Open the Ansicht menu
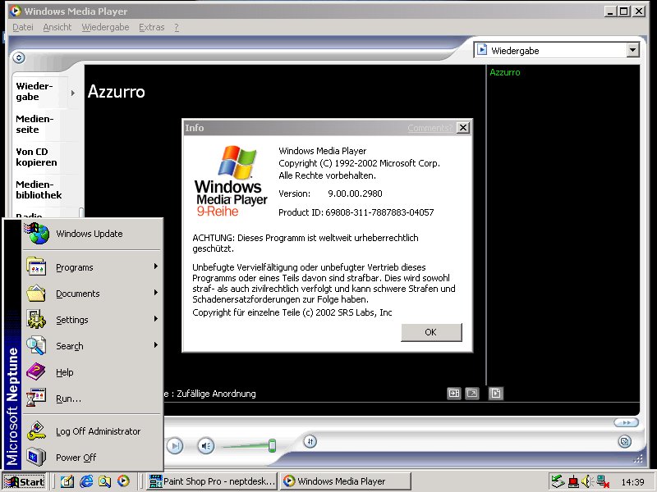657x492 pixels. (x=57, y=27)
